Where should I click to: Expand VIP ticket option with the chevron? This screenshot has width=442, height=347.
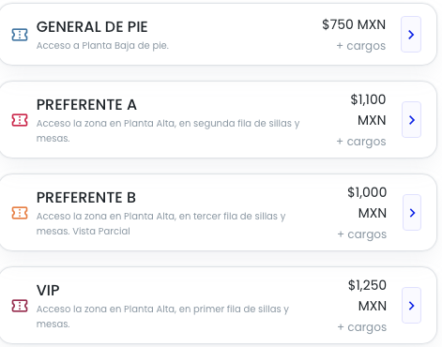click(411, 306)
